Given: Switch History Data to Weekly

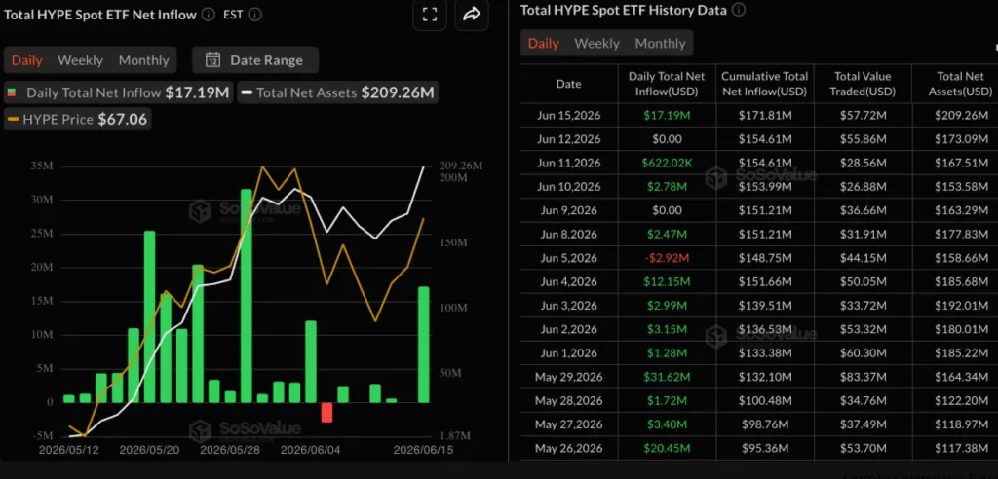Looking at the screenshot, I should coord(597,43).
